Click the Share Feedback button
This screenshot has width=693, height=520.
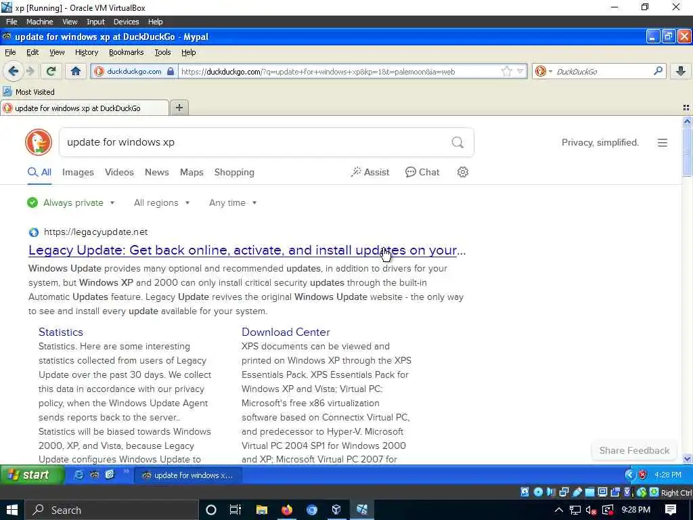click(634, 450)
